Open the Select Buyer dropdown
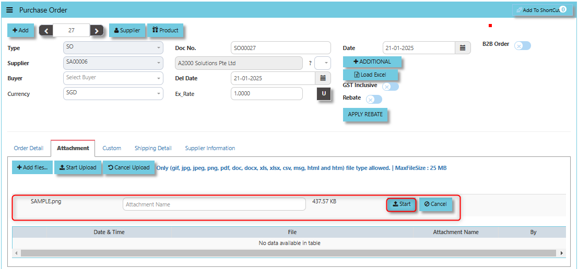 [113, 78]
